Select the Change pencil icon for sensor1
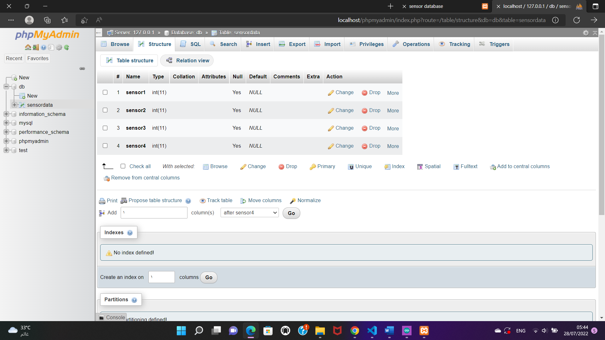The width and height of the screenshot is (605, 340). (x=331, y=92)
